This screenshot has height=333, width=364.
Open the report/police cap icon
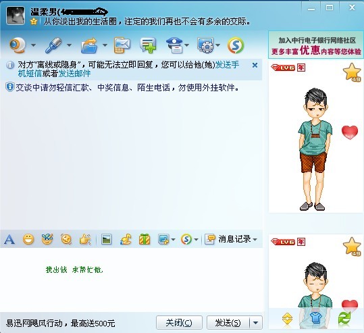174,45
